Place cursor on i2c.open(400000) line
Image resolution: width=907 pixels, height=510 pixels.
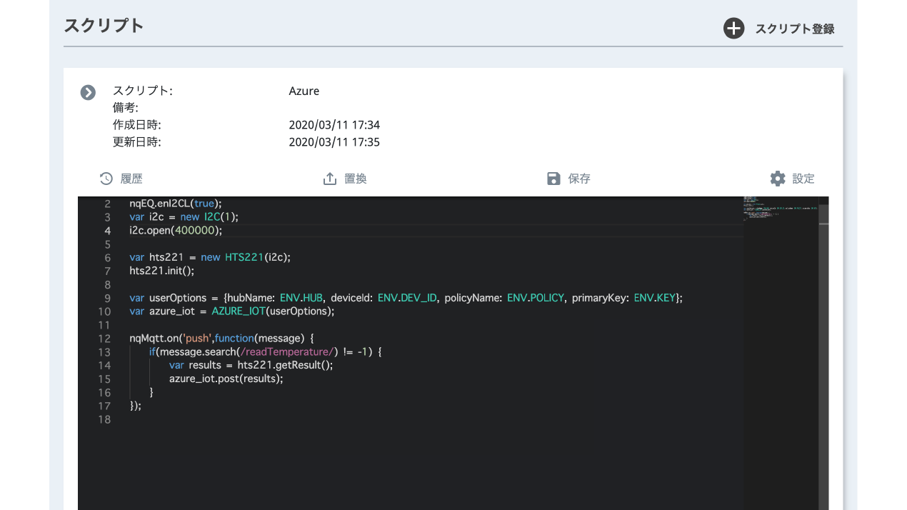(176, 231)
